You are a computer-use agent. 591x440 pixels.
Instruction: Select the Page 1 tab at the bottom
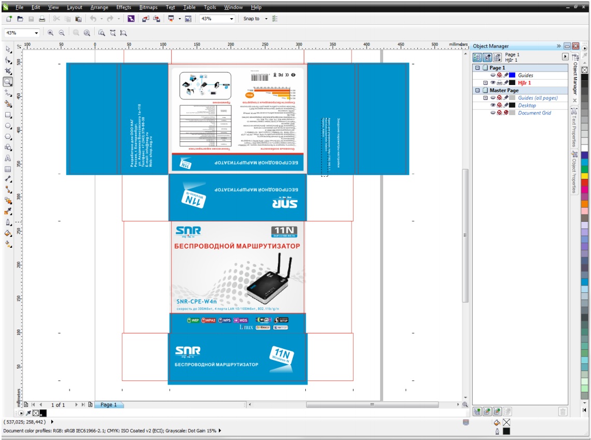click(109, 405)
